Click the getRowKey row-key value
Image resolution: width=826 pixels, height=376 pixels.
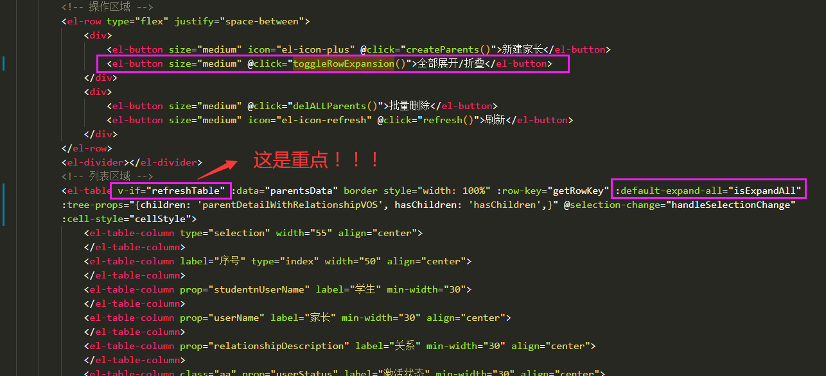coord(577,190)
